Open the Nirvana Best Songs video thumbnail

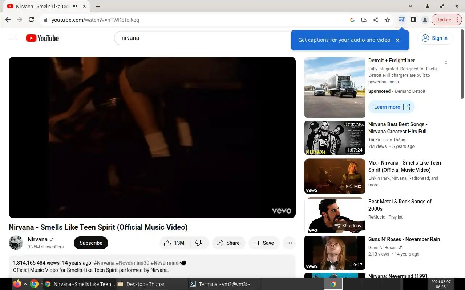[335, 138]
